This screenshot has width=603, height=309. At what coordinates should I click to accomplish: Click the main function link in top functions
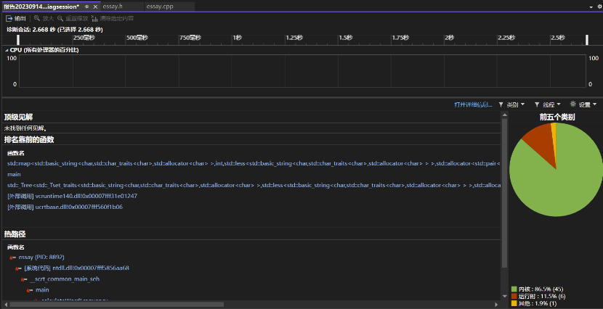[x=14, y=174]
